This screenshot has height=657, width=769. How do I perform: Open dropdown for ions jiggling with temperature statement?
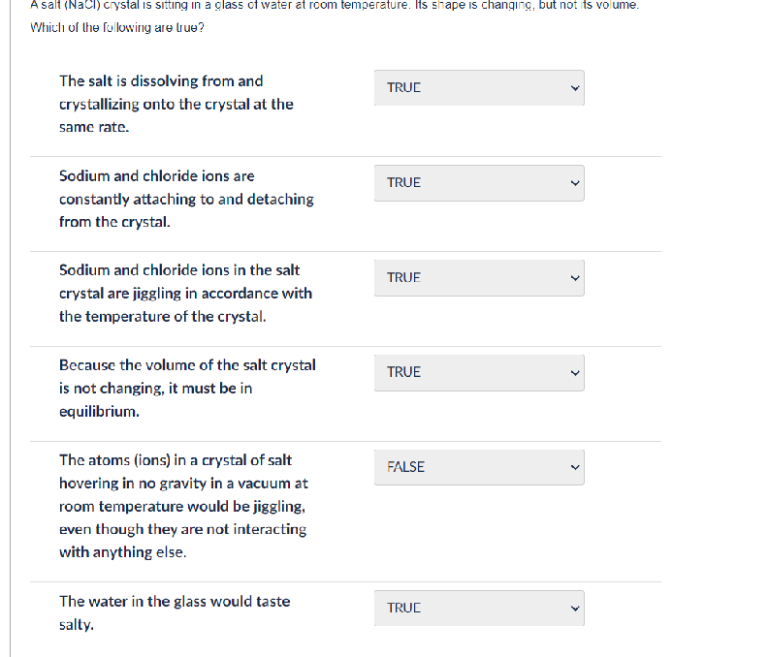(x=479, y=278)
